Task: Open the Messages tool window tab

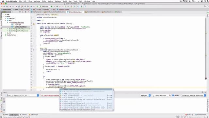Action: click(x=34, y=115)
